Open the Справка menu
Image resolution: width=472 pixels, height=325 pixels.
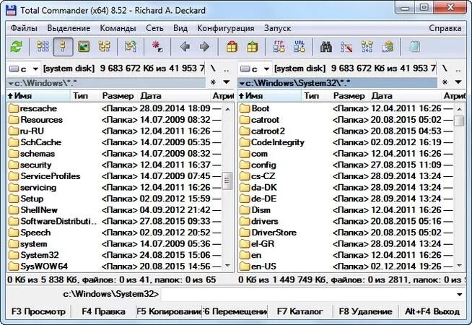pyautogui.click(x=445, y=28)
